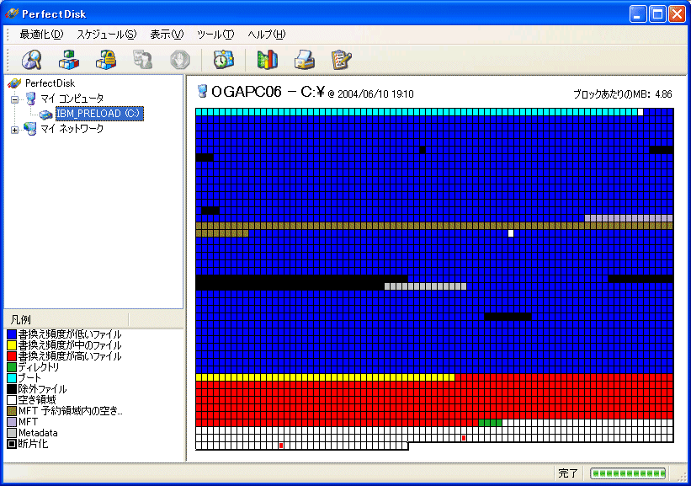Open the スケジュール(S) menu
This screenshot has width=691, height=486.
tap(107, 35)
